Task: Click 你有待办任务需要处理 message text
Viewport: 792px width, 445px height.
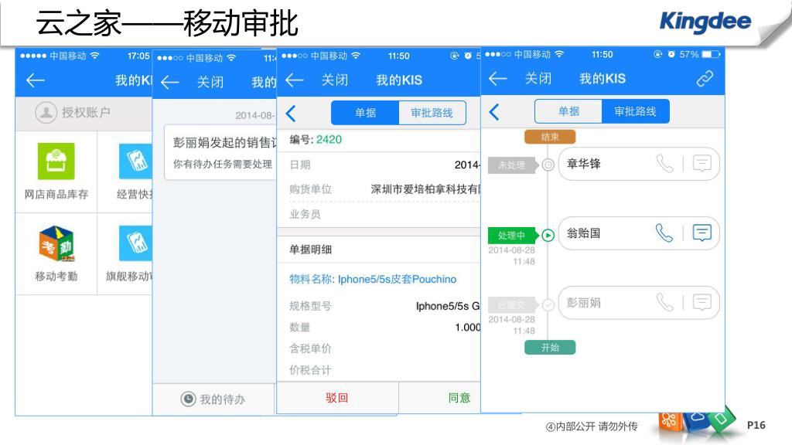Action: (x=223, y=164)
